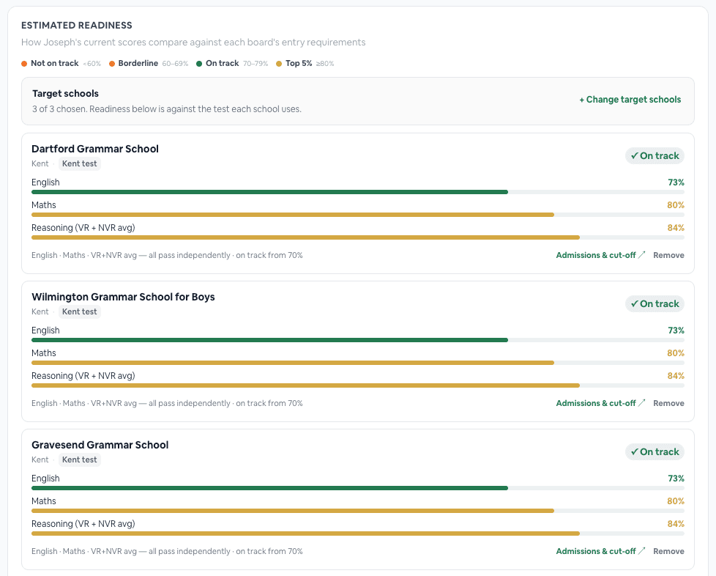Click the 73% English score in Gravesend card
The height and width of the screenshot is (576, 716).
click(x=676, y=479)
